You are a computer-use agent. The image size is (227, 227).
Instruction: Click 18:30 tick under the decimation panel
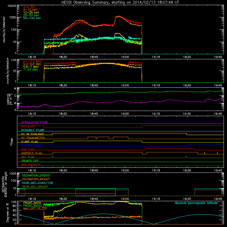pyautogui.click(x=63, y=199)
